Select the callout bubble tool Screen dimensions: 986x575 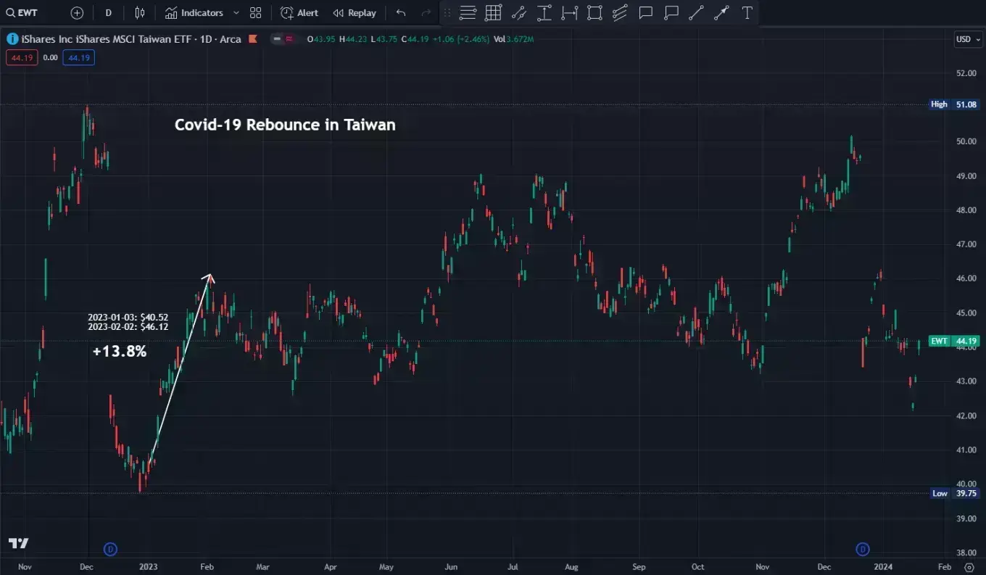[671, 12]
